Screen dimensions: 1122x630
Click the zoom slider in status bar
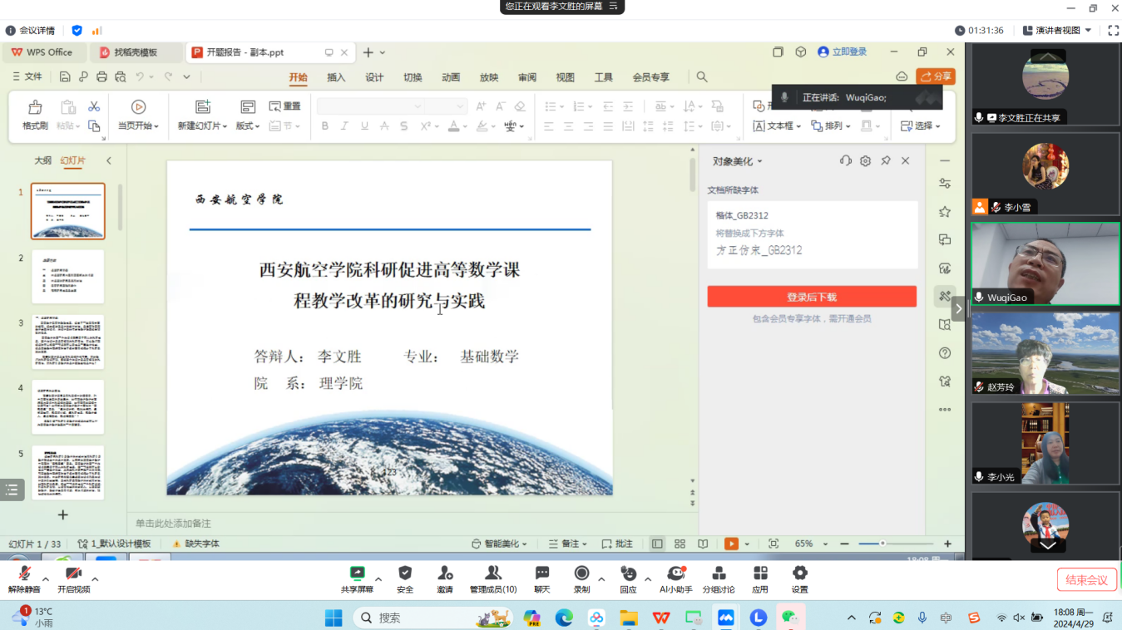tap(882, 544)
